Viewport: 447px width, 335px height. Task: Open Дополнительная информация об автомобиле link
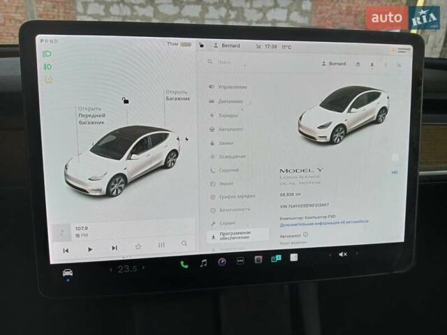[324, 223]
